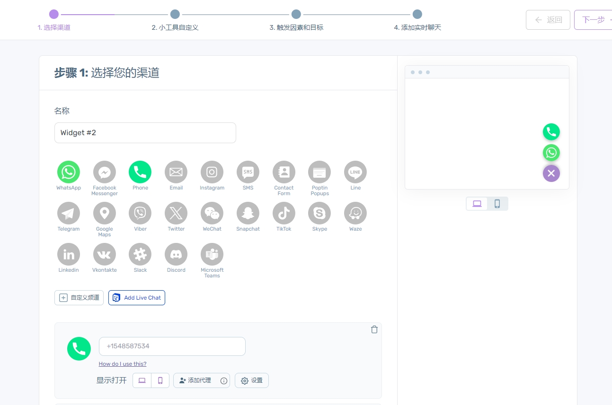Add the Facebook Messenger channel
The height and width of the screenshot is (405, 612).
pyautogui.click(x=105, y=172)
